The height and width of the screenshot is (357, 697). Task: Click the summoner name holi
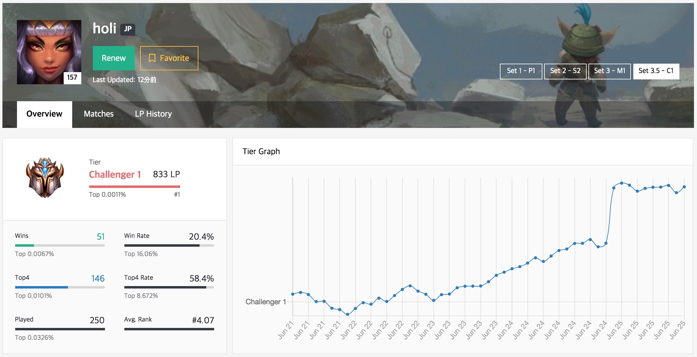point(104,28)
